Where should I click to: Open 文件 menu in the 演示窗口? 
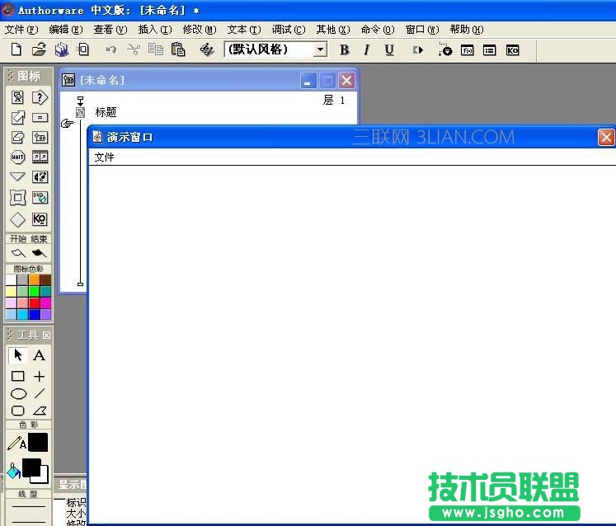[x=104, y=157]
